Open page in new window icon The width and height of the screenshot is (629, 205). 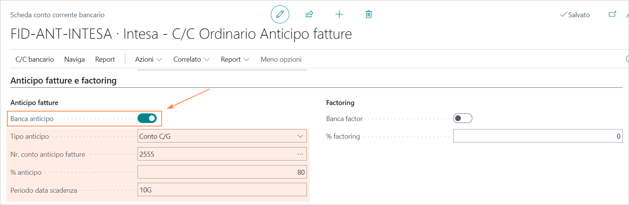pyautogui.click(x=612, y=15)
